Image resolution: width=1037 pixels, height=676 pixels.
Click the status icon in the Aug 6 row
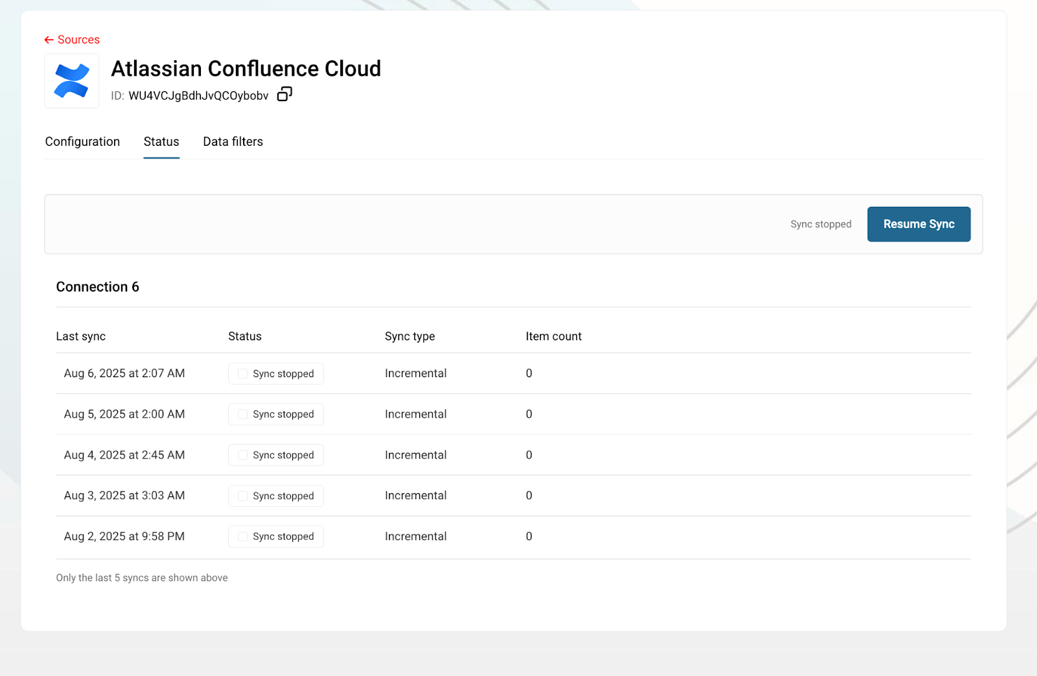242,374
